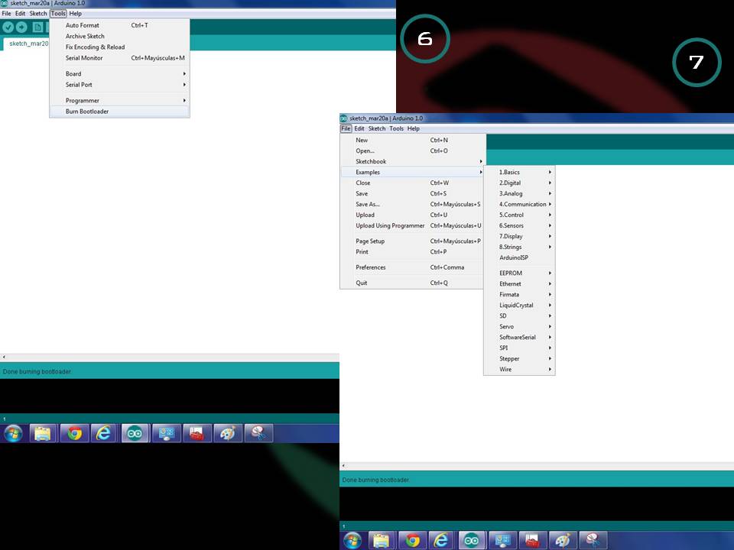Click monitor-and-mouse icon in step 7 taskbar

pos(503,541)
